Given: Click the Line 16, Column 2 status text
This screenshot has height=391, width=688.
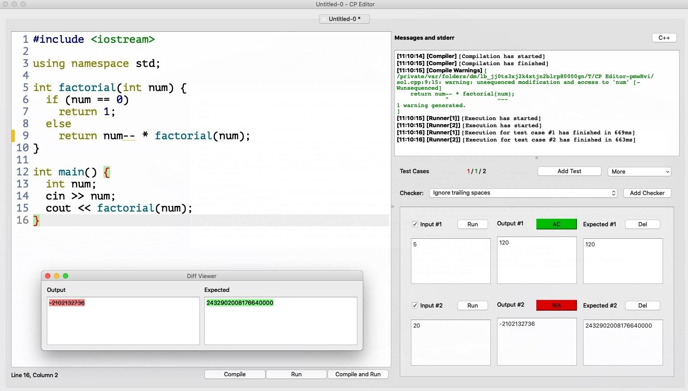Looking at the screenshot, I should click(x=35, y=375).
